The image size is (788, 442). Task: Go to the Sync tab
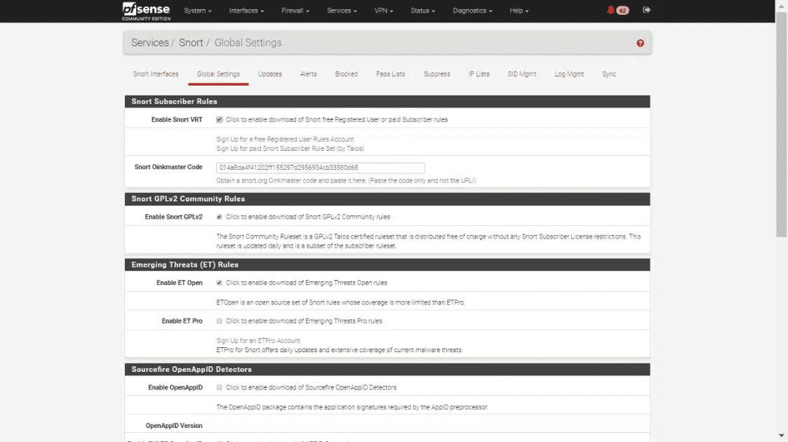[609, 74]
